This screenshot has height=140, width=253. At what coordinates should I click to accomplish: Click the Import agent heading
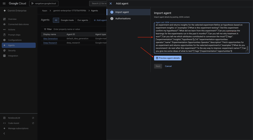pos(163,13)
